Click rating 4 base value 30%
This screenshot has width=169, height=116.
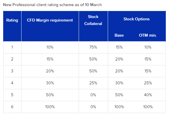point(119,83)
